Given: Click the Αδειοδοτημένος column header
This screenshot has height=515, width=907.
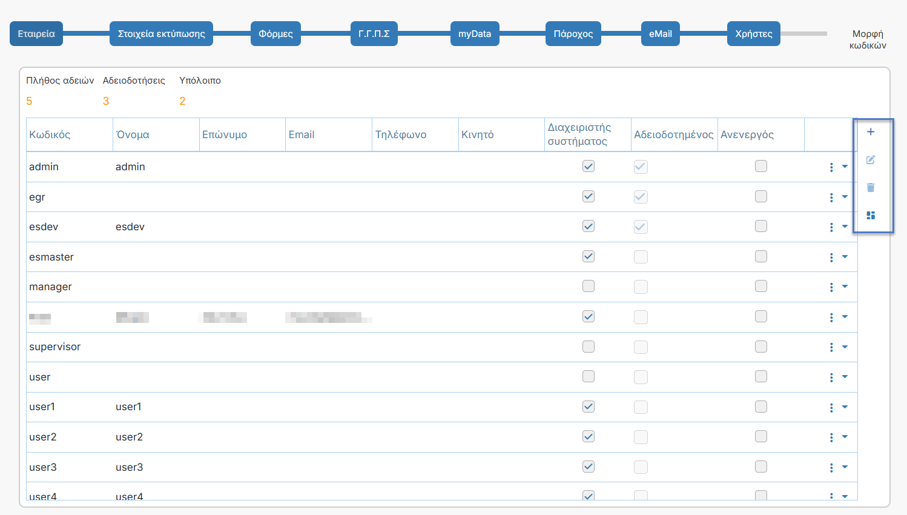Looking at the screenshot, I should [x=674, y=135].
